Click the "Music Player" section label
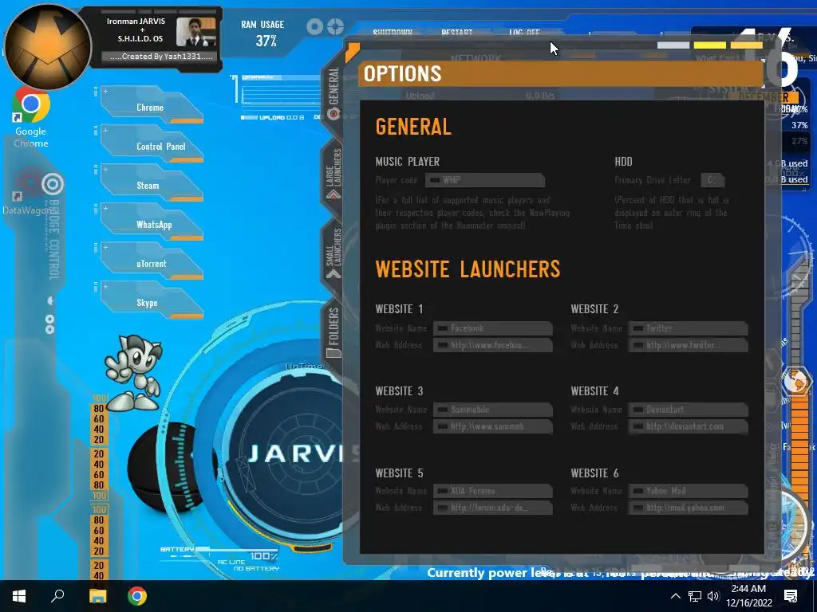Screen dimensions: 817x612 pyautogui.click(x=408, y=161)
